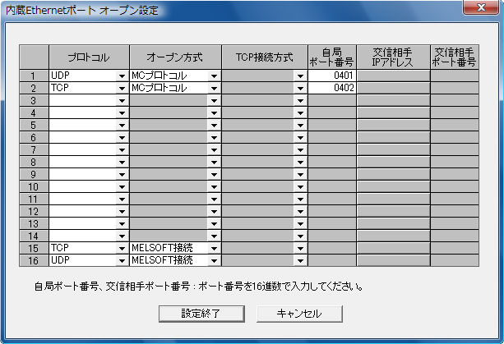Screen dimensions: 504x344
Task: Click the host port number field 0401
Action: click(x=332, y=76)
